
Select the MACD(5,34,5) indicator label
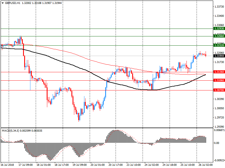click(x=22, y=131)
